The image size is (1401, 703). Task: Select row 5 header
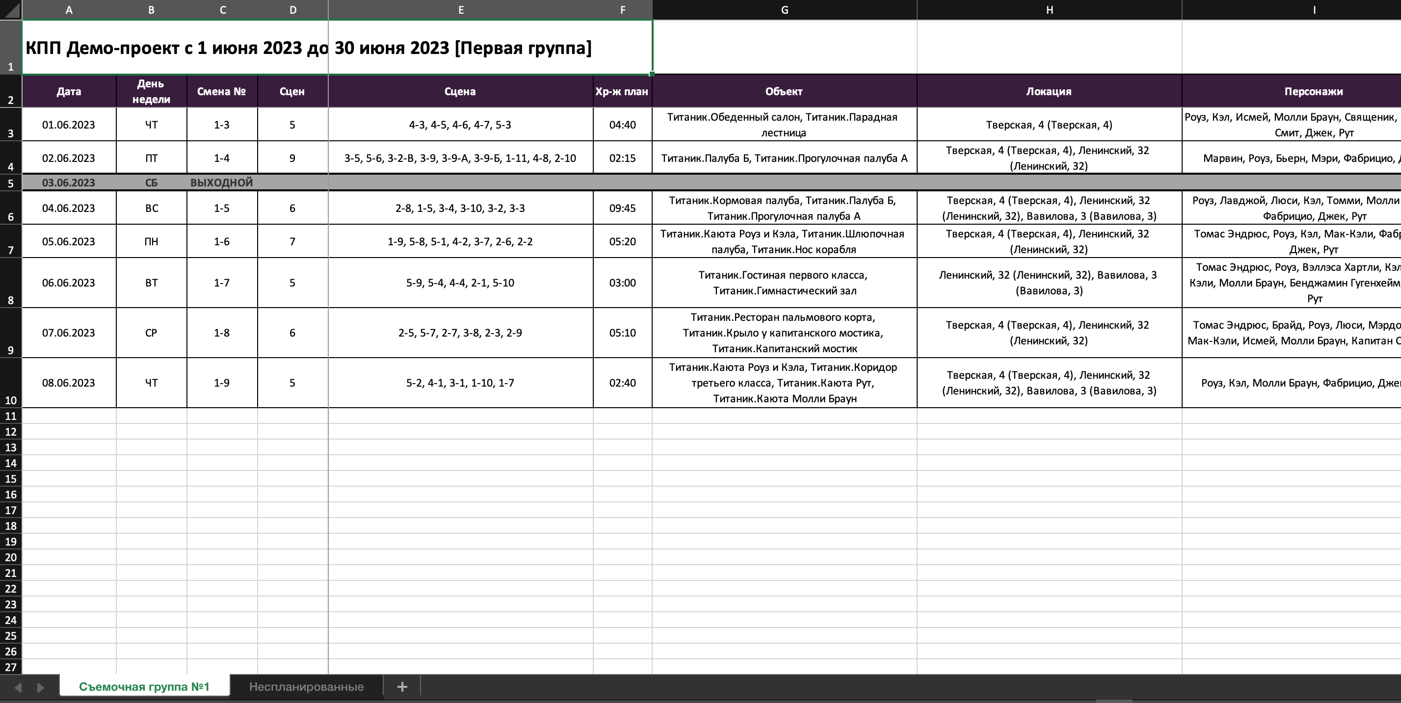click(10, 182)
